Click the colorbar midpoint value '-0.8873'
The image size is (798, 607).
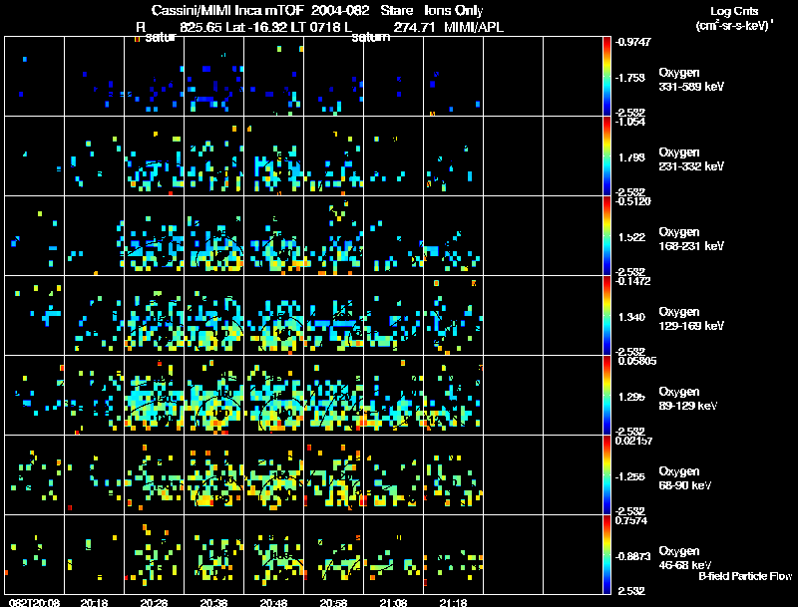632,556
